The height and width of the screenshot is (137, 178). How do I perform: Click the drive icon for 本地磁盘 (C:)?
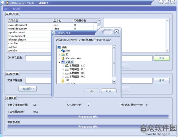pyautogui.click(x=67, y=66)
